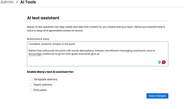184x109 pixels.
Task: Click the AI text assistant heading
Action: [43, 18]
